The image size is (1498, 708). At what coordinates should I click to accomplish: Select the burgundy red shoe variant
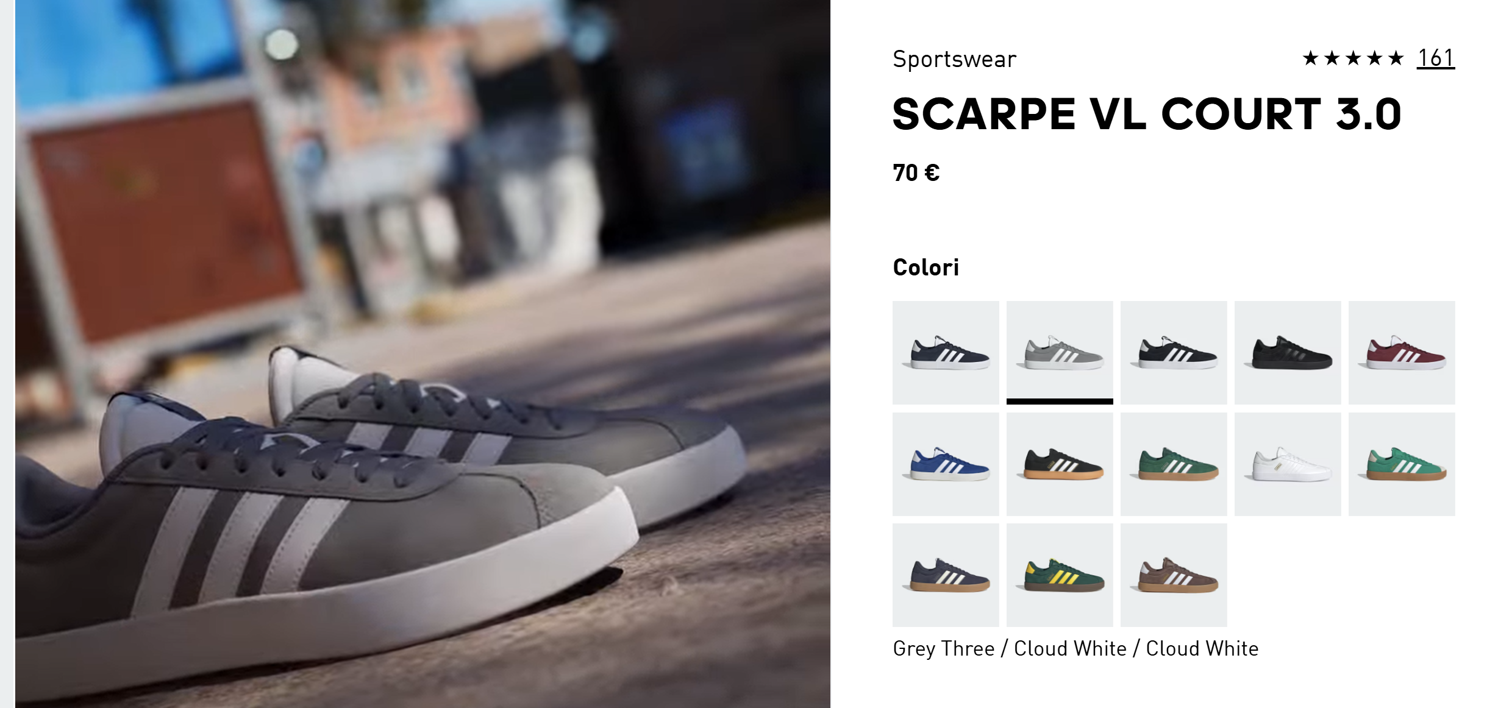1402,352
